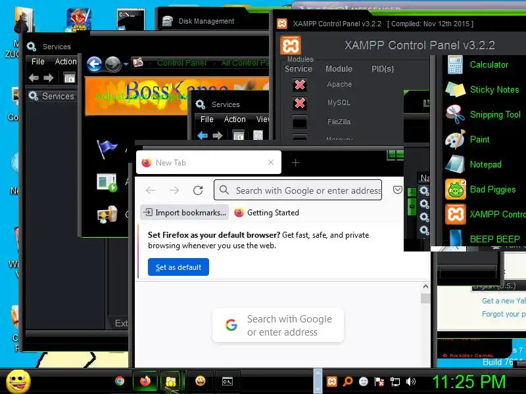The width and height of the screenshot is (526, 394).
Task: Click the Firefox page scrollbar up arrow
Action: click(x=425, y=287)
